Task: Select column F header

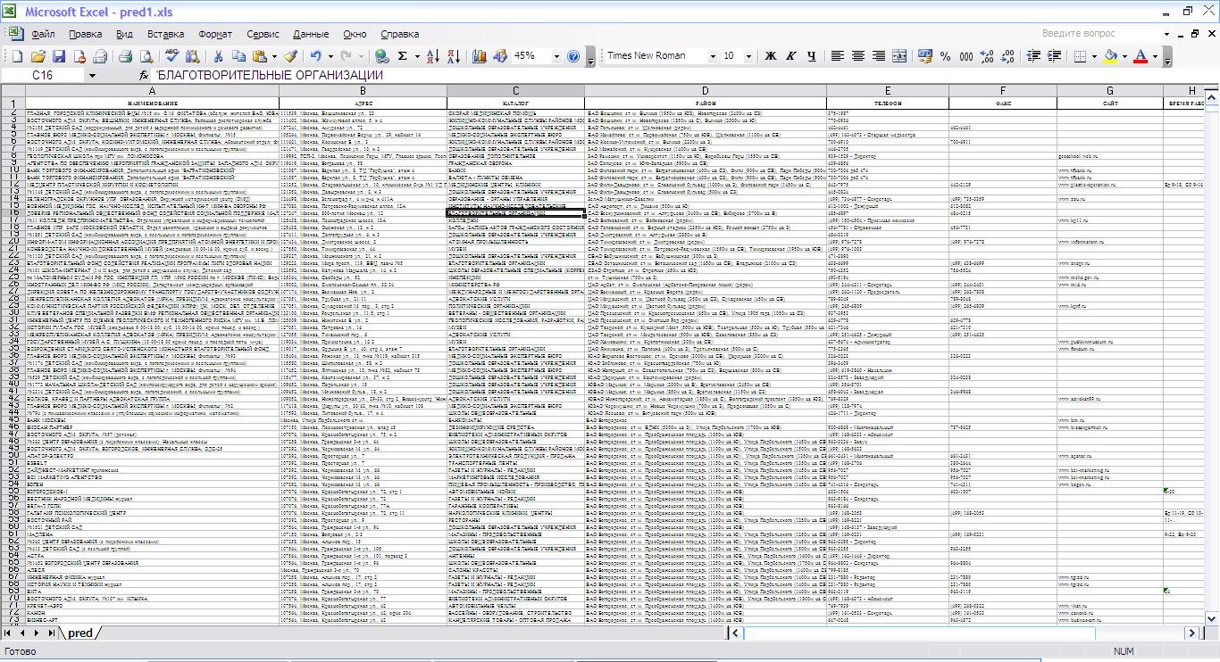Action: click(1003, 91)
